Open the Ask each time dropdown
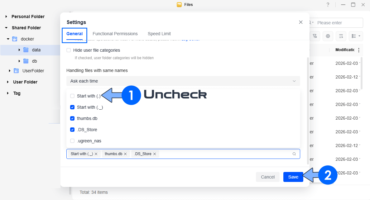The image size is (370, 200). [x=183, y=81]
